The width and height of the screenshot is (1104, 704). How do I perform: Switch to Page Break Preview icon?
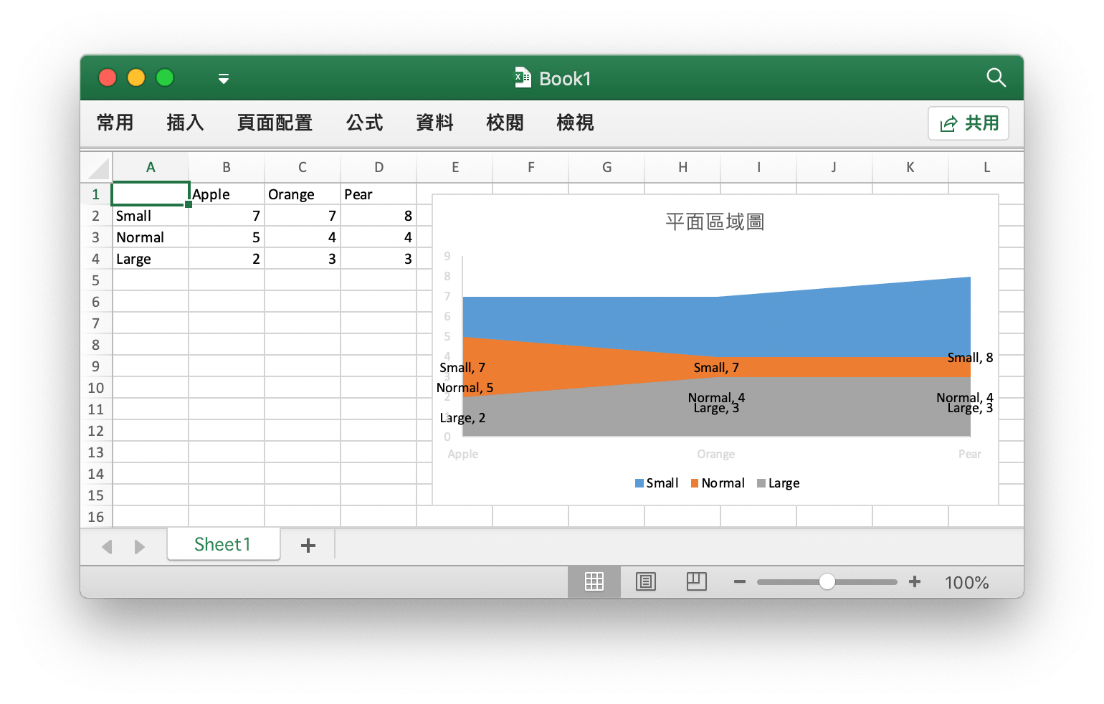click(696, 581)
